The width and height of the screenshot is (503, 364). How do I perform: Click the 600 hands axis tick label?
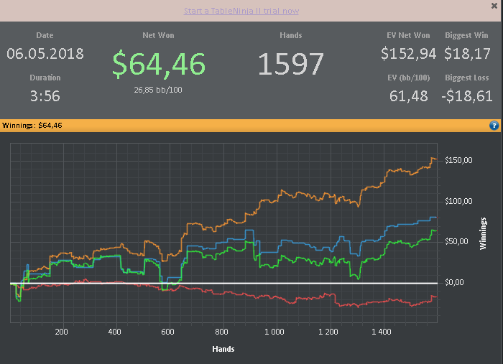tap(167, 332)
